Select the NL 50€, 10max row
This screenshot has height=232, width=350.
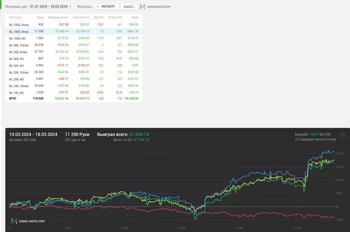pos(73,45)
